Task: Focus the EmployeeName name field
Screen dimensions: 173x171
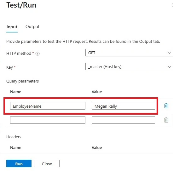Action: 48,106
